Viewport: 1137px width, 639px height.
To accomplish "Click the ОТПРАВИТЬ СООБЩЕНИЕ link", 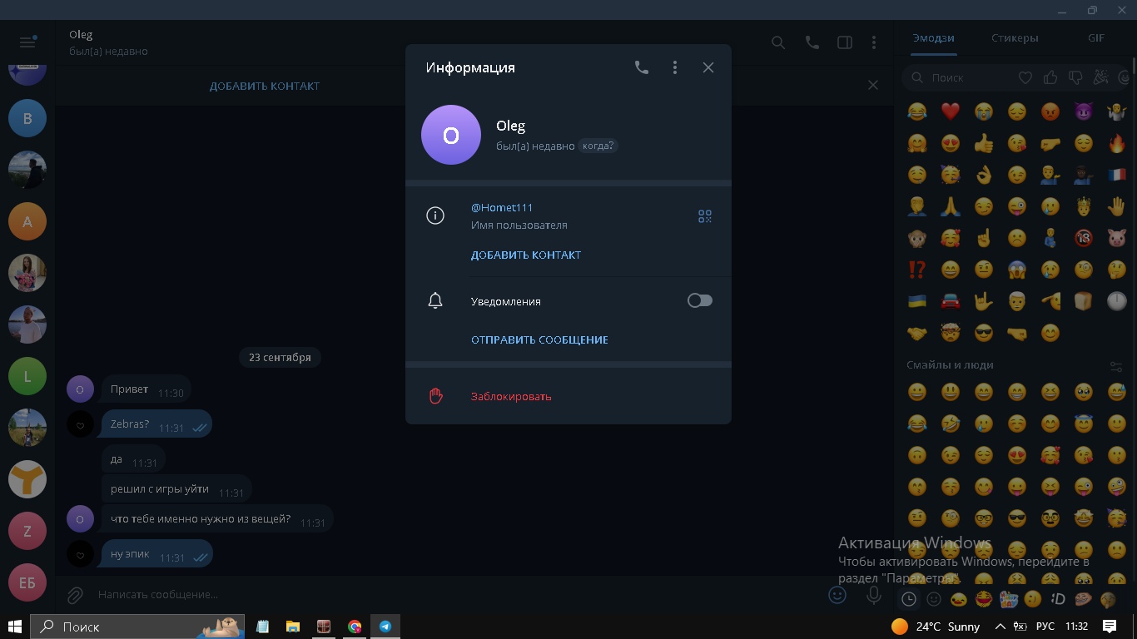I will (x=539, y=340).
